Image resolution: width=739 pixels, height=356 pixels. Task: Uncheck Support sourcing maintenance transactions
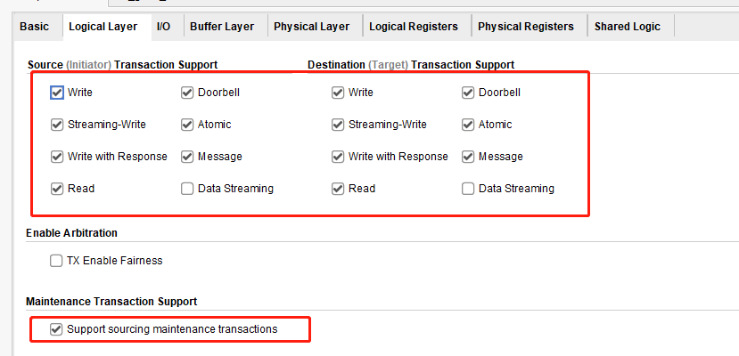click(x=57, y=329)
